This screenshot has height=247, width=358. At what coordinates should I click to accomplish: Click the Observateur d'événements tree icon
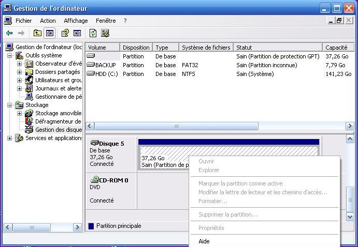point(29,64)
